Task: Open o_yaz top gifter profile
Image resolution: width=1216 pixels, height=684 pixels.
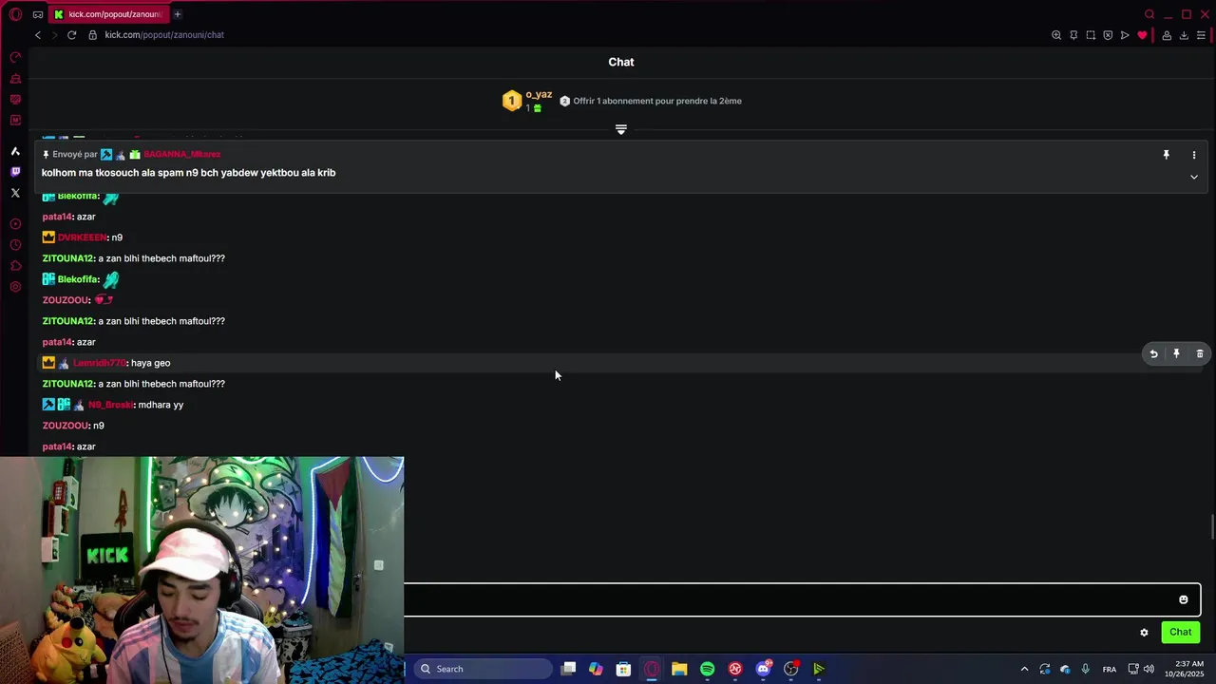Action: pyautogui.click(x=539, y=94)
